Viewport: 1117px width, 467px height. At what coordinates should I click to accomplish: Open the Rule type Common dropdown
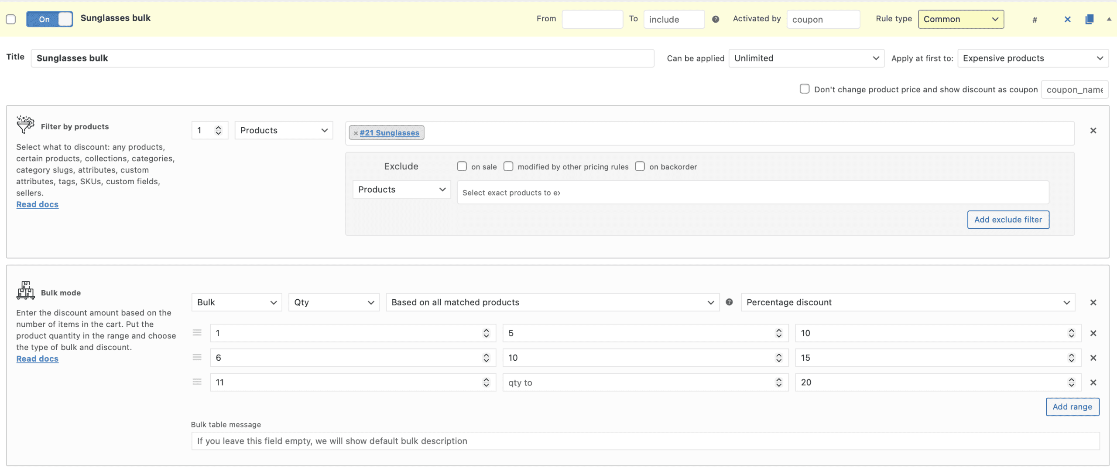(960, 19)
